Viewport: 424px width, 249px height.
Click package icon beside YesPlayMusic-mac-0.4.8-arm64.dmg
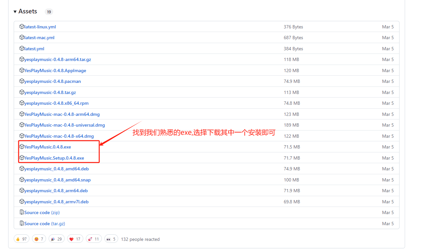(22, 114)
